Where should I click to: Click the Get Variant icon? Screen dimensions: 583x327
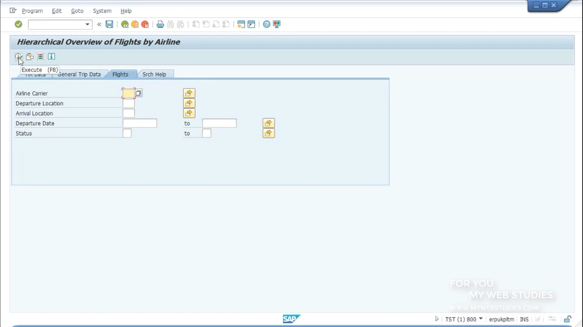30,56
